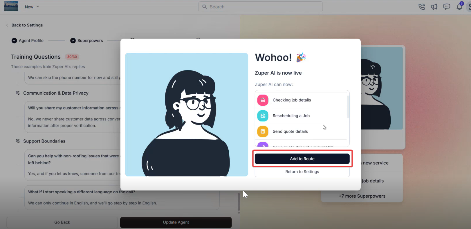Click the company logo thumbnail
471x229 pixels.
tap(11, 6)
